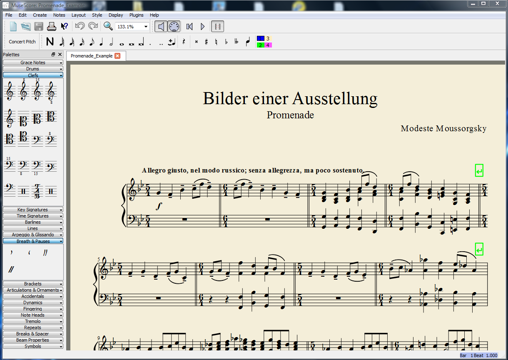Viewport: 508px width, 360px height.
Task: Expand the Beam Properties palette
Action: pyautogui.click(x=33, y=340)
